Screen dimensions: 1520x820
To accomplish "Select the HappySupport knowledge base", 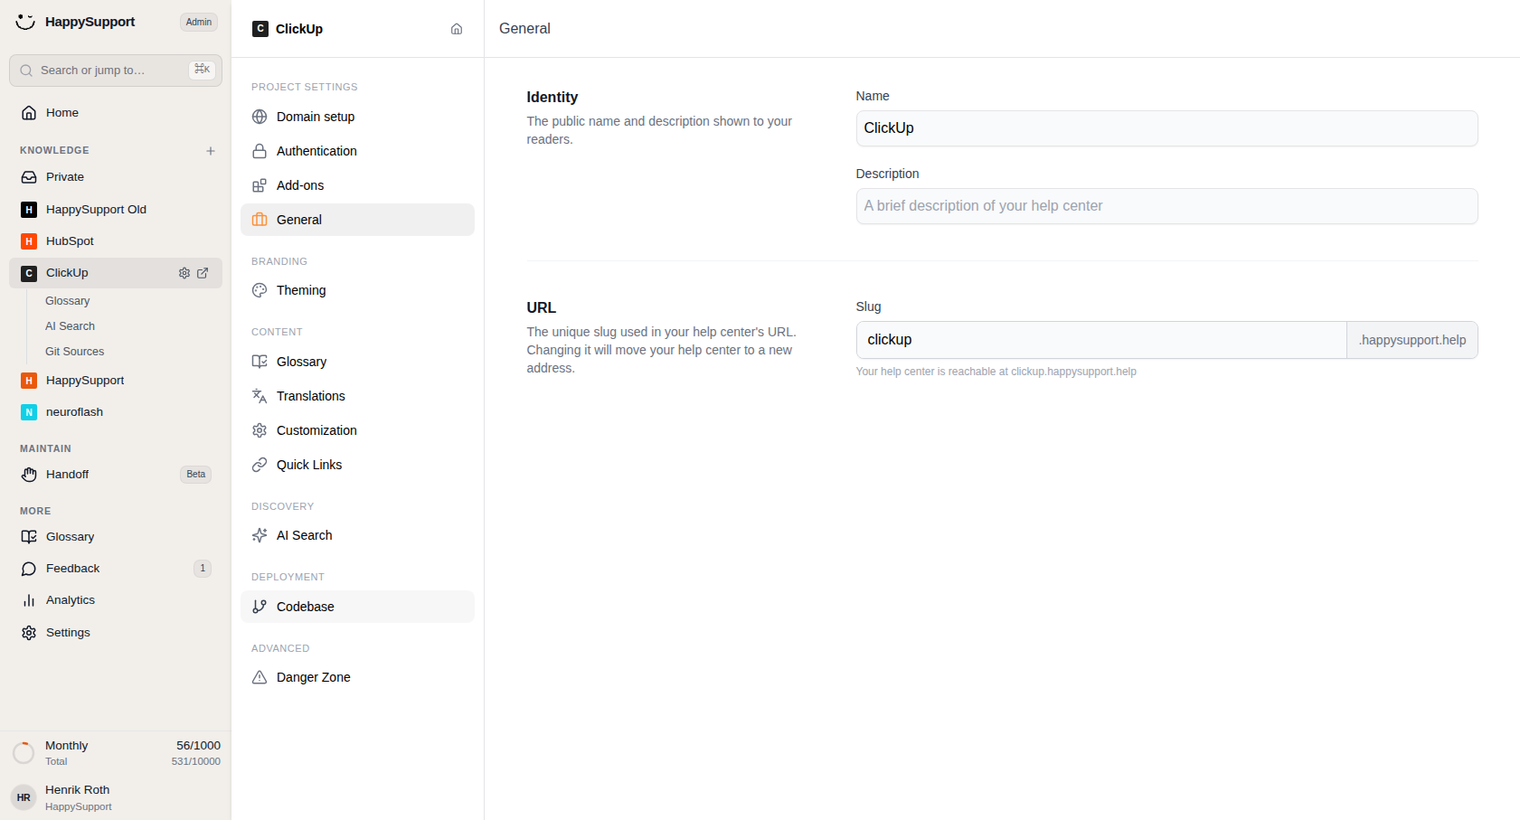I will click(x=116, y=381).
